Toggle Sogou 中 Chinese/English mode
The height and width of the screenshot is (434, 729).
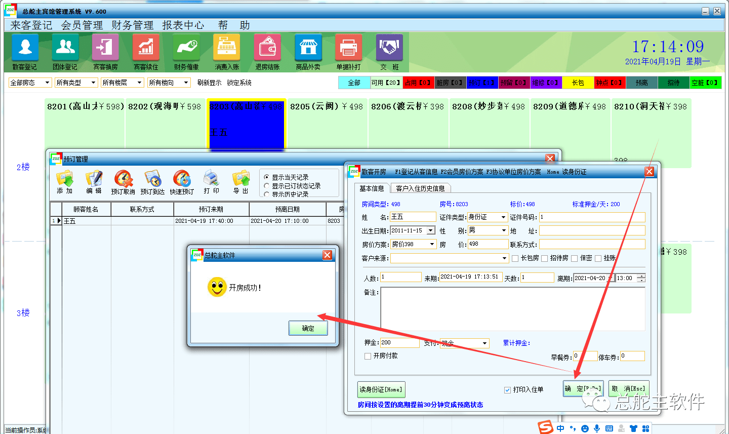[560, 428]
